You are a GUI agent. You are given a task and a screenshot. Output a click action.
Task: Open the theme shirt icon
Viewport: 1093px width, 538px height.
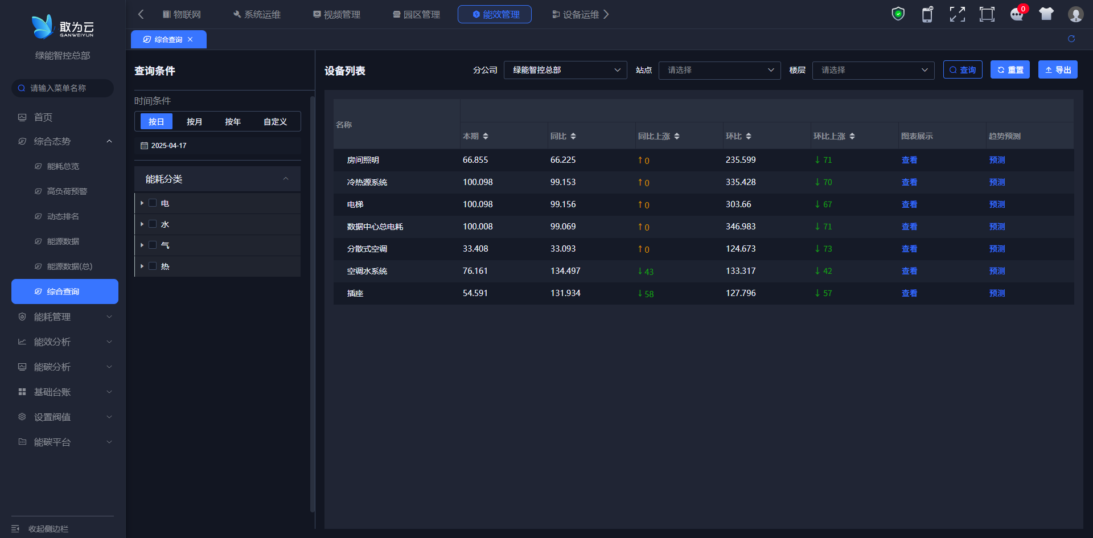coord(1046,14)
